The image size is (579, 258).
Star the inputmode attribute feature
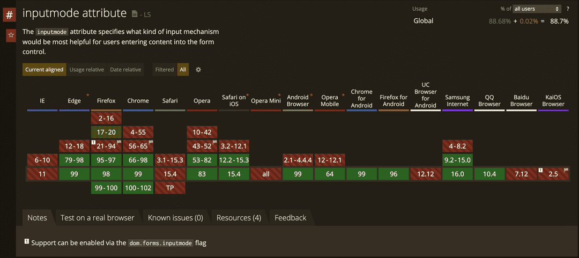pos(11,35)
